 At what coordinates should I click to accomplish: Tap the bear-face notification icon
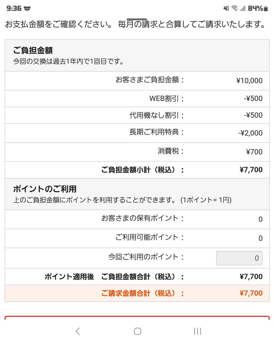click(x=27, y=9)
